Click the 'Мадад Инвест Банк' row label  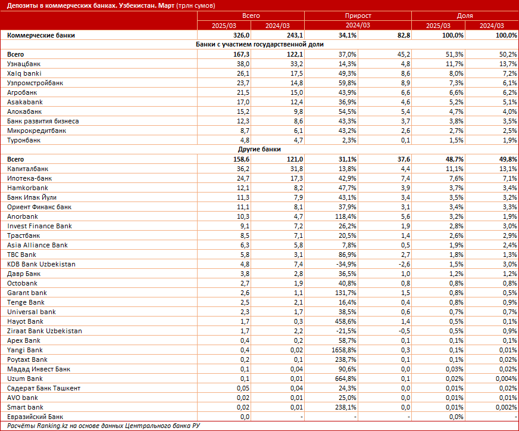(x=39, y=370)
